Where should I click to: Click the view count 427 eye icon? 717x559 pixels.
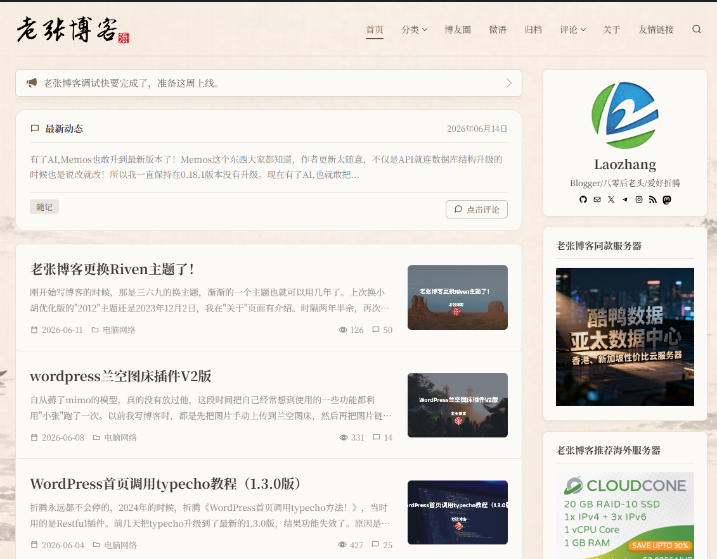(x=342, y=544)
